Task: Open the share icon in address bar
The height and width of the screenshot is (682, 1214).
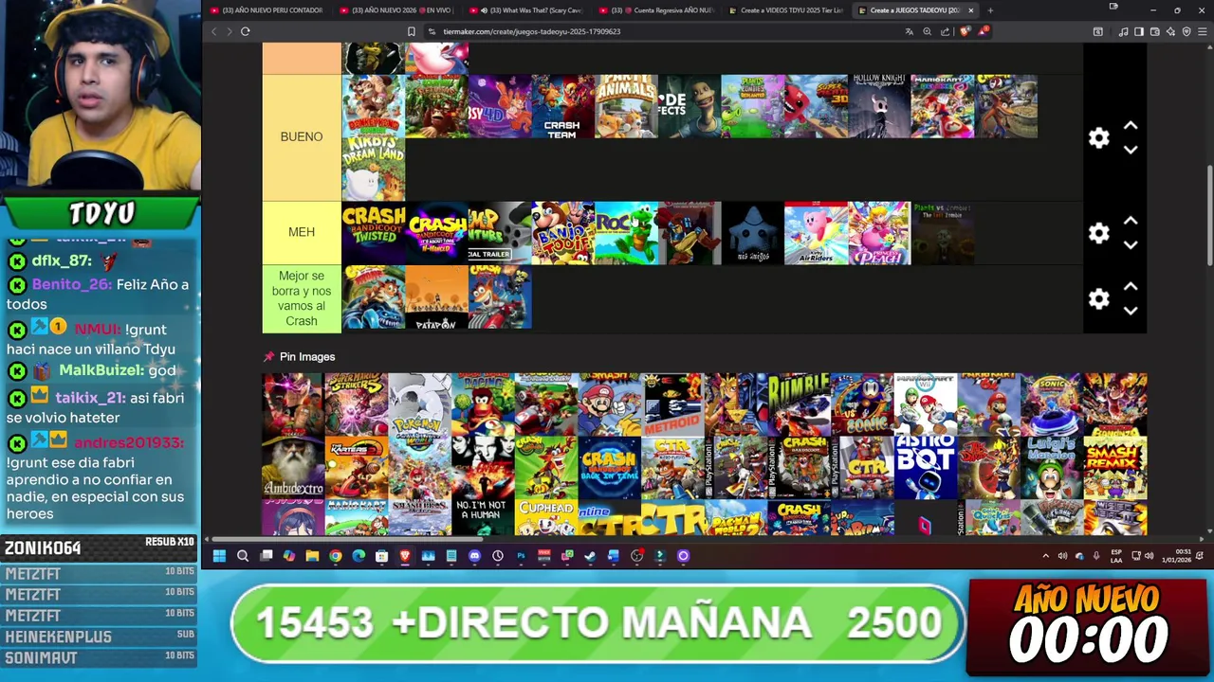Action: 945,31
